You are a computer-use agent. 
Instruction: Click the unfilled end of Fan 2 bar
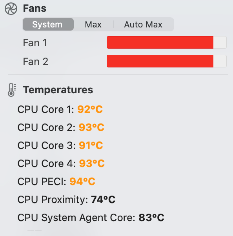[220, 61]
